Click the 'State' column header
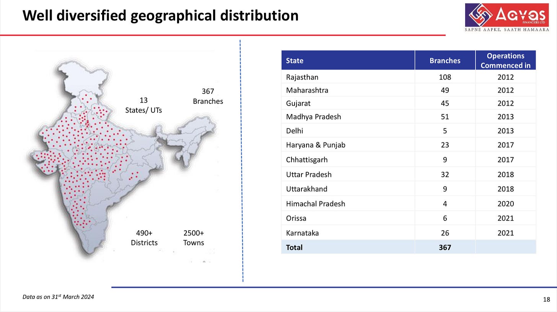557x312 pixels. click(348, 60)
